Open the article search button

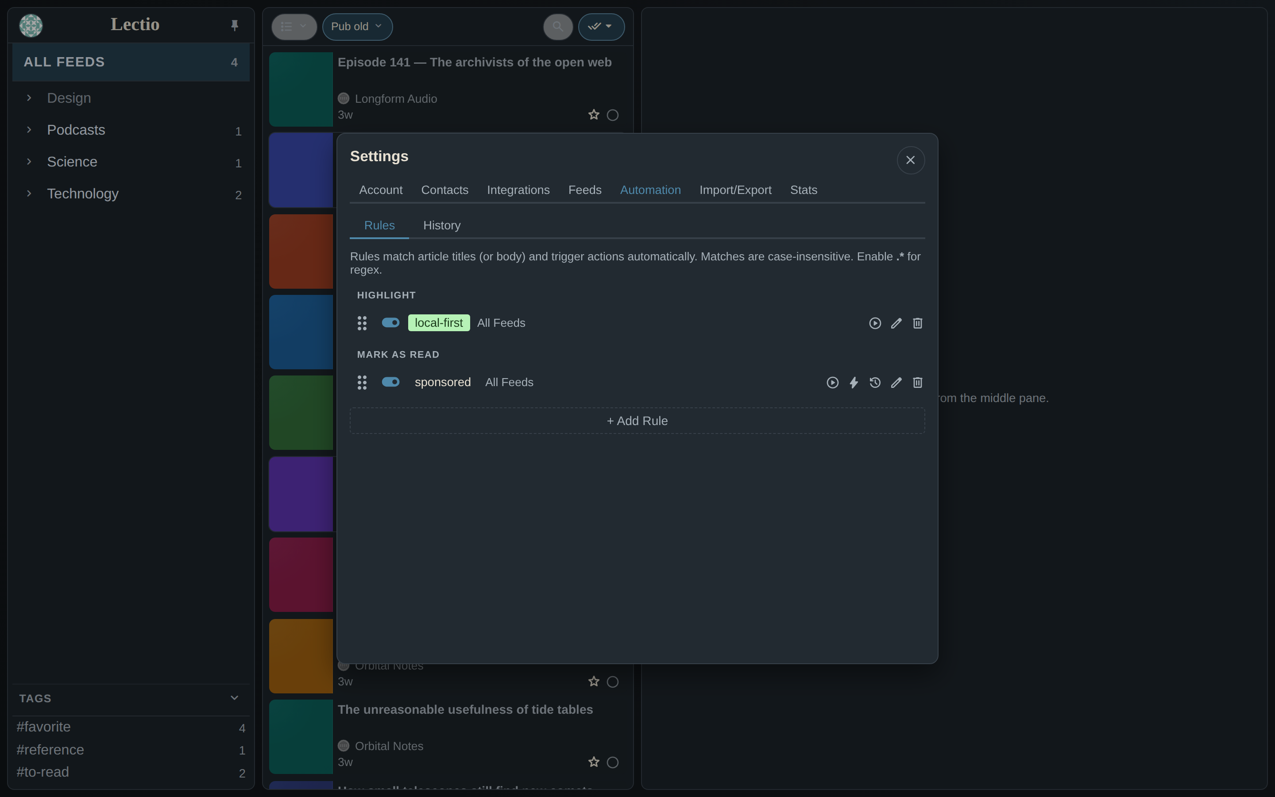(x=558, y=27)
